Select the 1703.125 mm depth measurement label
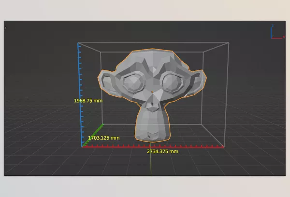 click(x=104, y=138)
